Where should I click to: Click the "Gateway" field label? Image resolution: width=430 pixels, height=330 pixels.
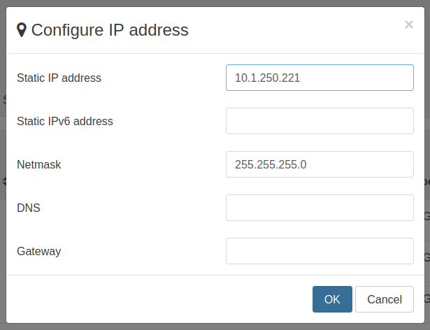pos(39,251)
